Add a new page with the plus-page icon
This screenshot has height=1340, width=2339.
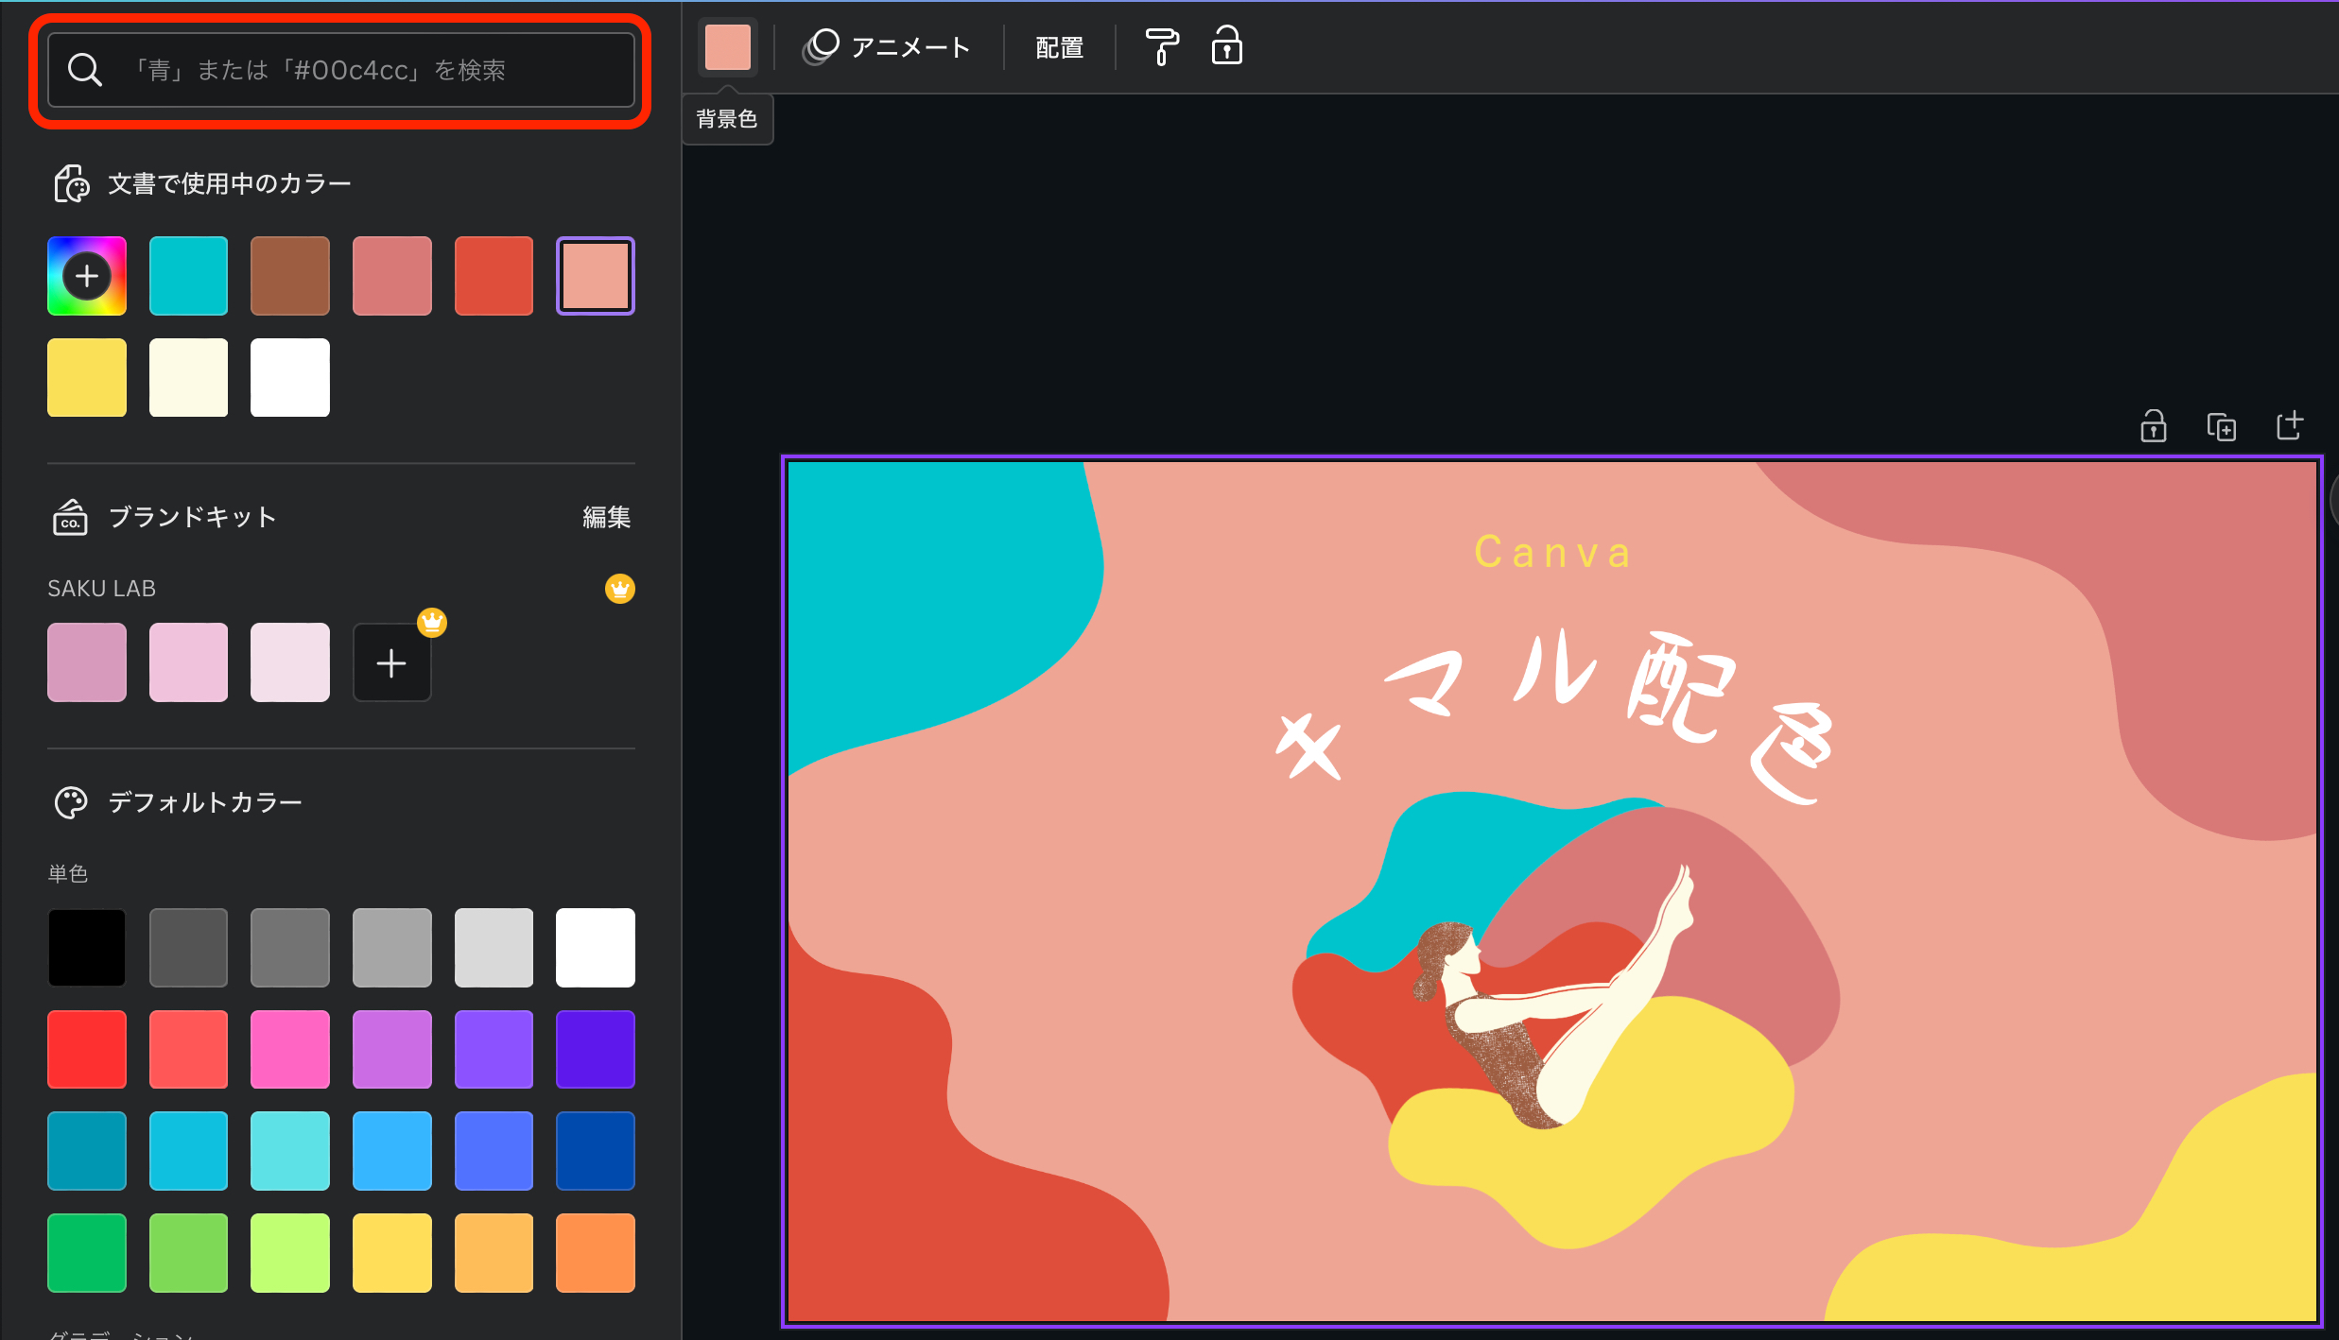click(2290, 425)
